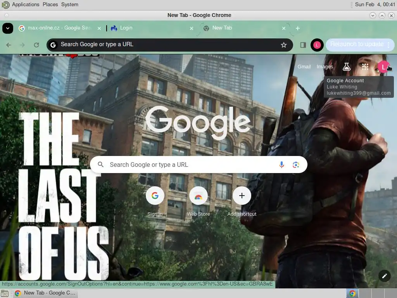Click the Chrome icon in workspace switcher
The height and width of the screenshot is (298, 397).
352,293
